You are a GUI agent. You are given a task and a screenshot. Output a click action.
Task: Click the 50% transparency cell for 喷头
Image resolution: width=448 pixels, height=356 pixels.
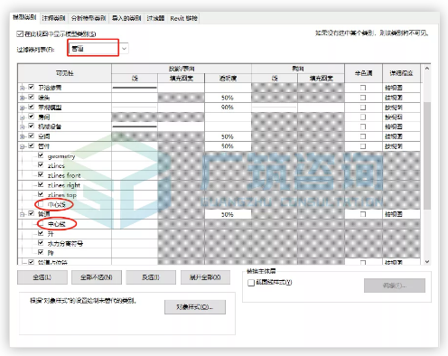(228, 98)
